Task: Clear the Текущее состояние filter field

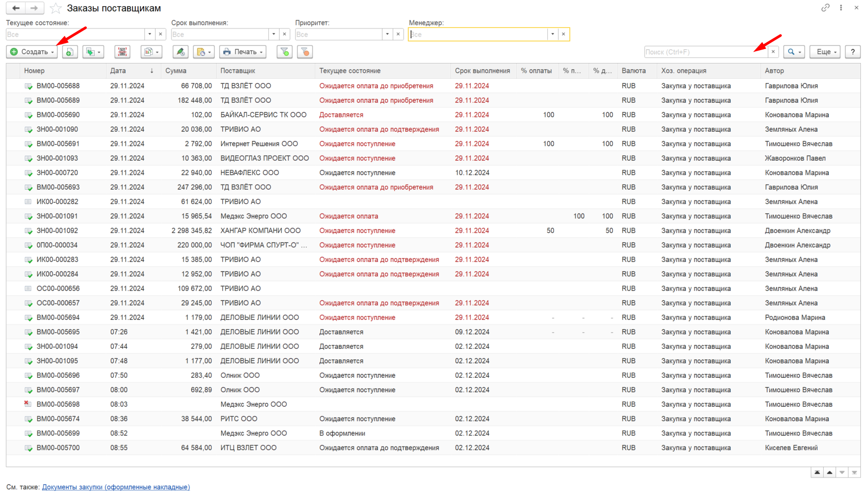Action: (x=161, y=34)
